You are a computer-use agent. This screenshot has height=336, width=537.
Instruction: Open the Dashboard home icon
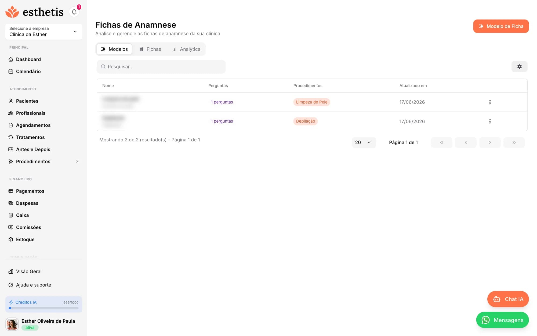[x=11, y=59]
